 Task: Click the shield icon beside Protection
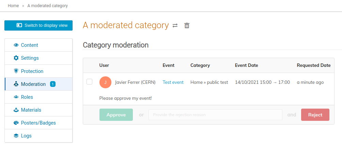(16, 71)
